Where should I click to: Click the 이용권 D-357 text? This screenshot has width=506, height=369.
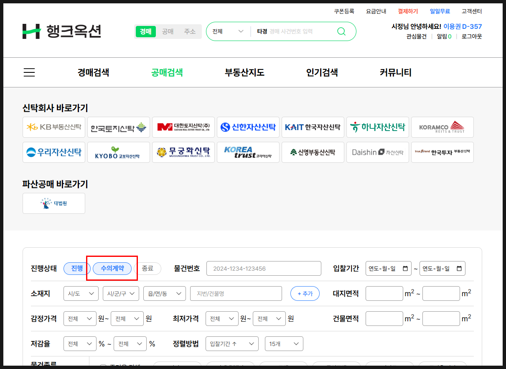(463, 26)
